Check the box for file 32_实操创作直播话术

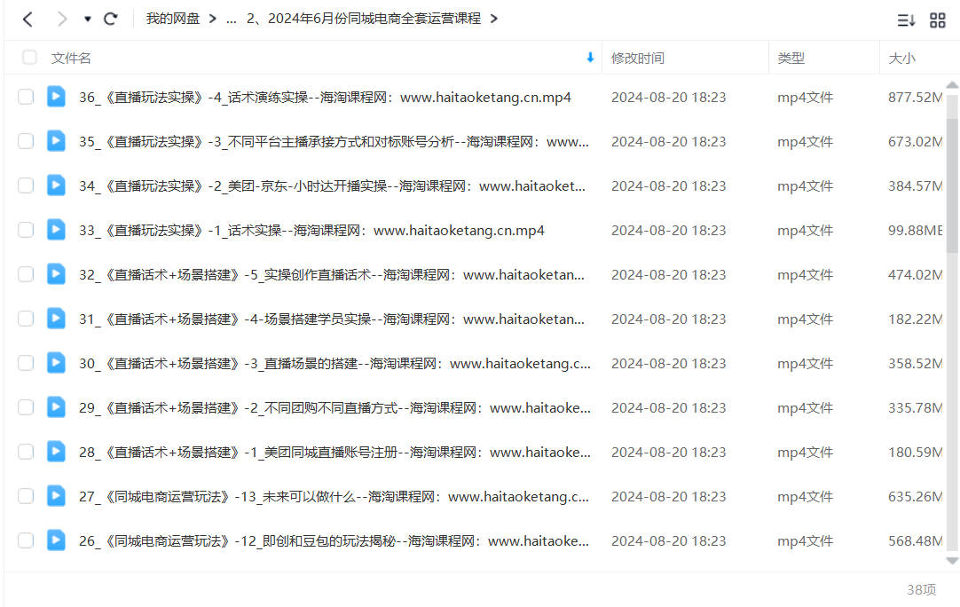pyautogui.click(x=26, y=274)
